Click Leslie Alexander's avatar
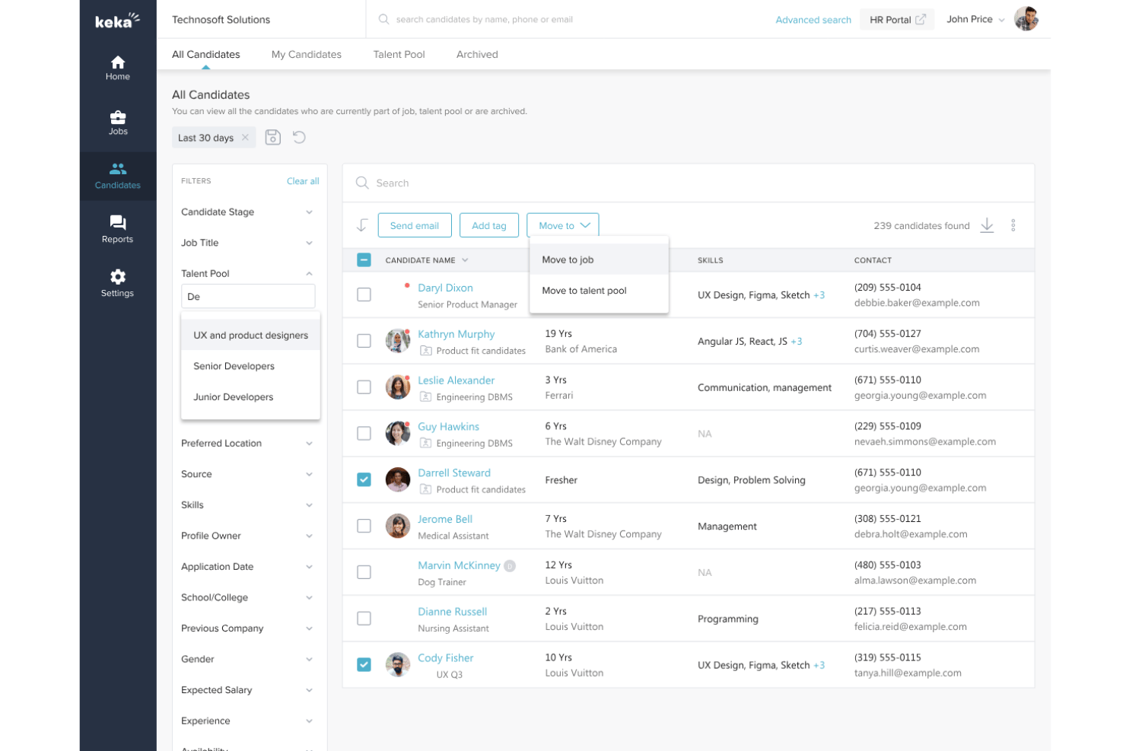 [x=398, y=387]
